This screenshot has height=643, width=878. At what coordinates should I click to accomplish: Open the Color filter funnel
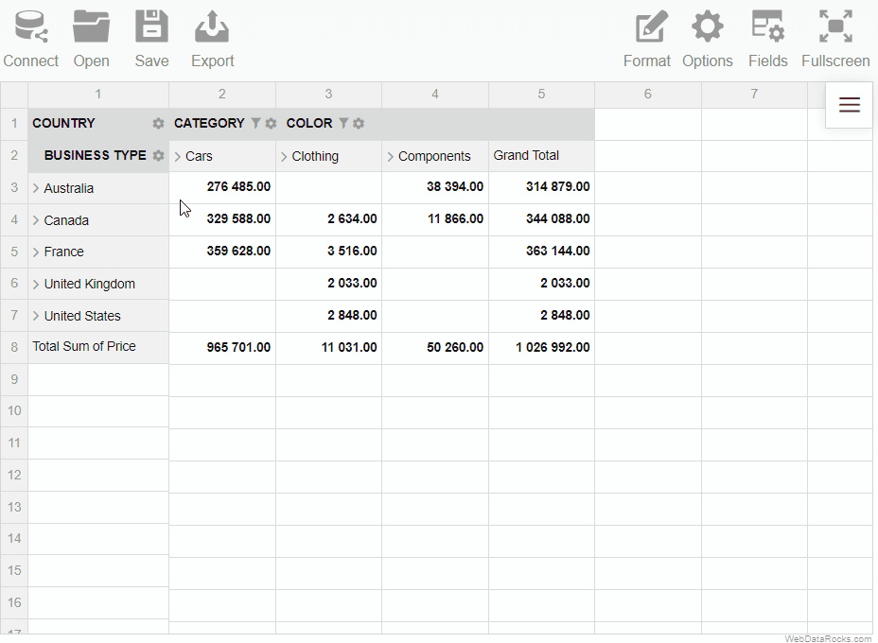click(343, 123)
